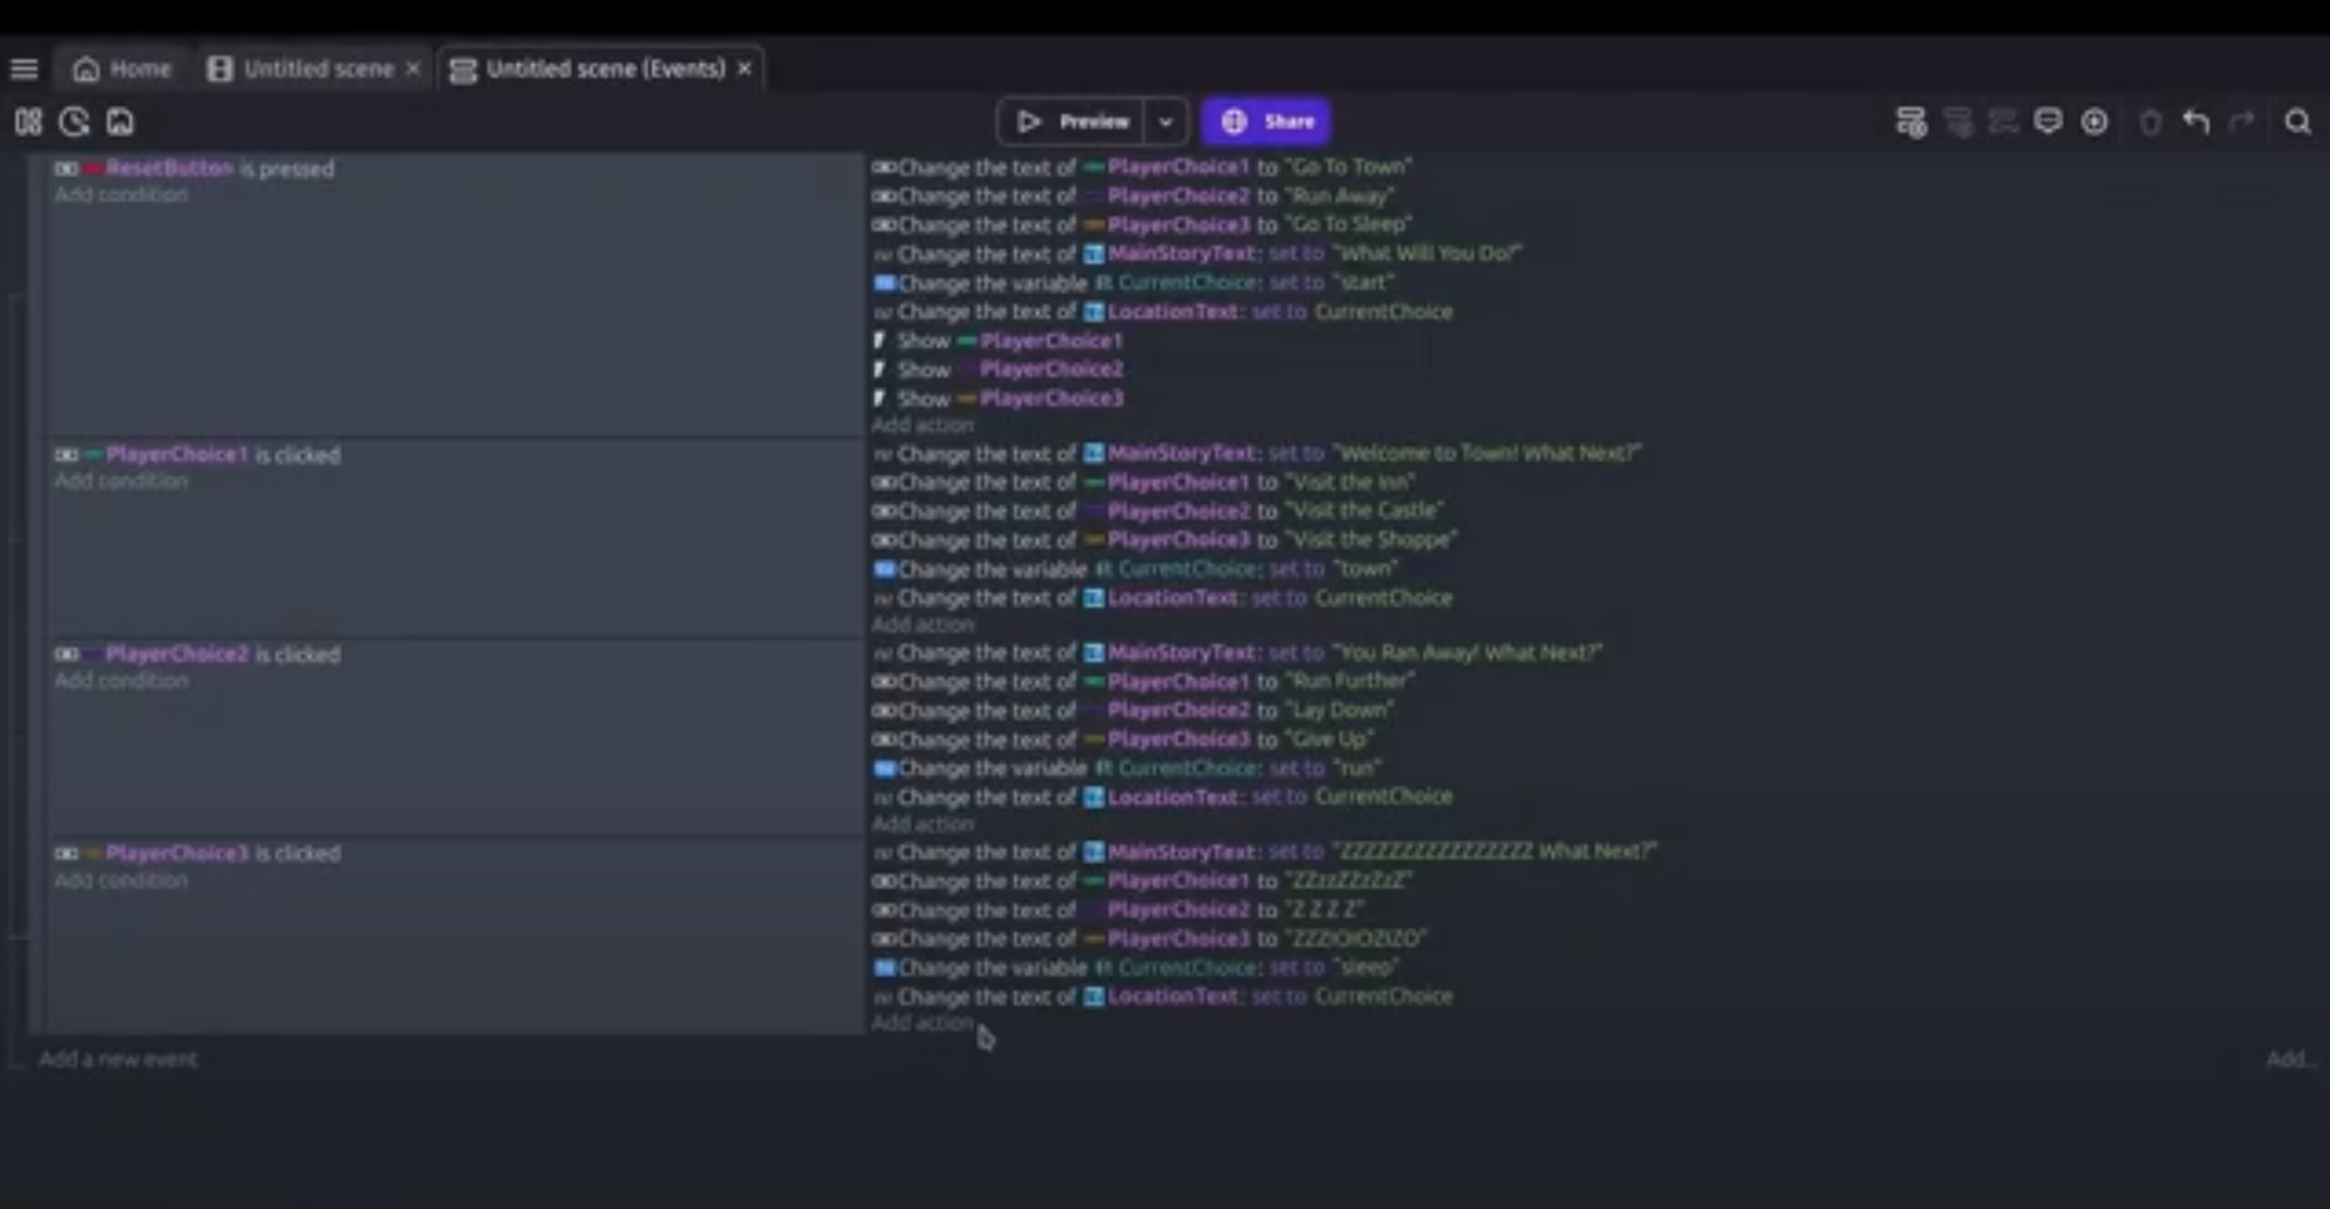Image resolution: width=2330 pixels, height=1209 pixels.
Task: Open the hamburger main menu
Action: point(25,68)
